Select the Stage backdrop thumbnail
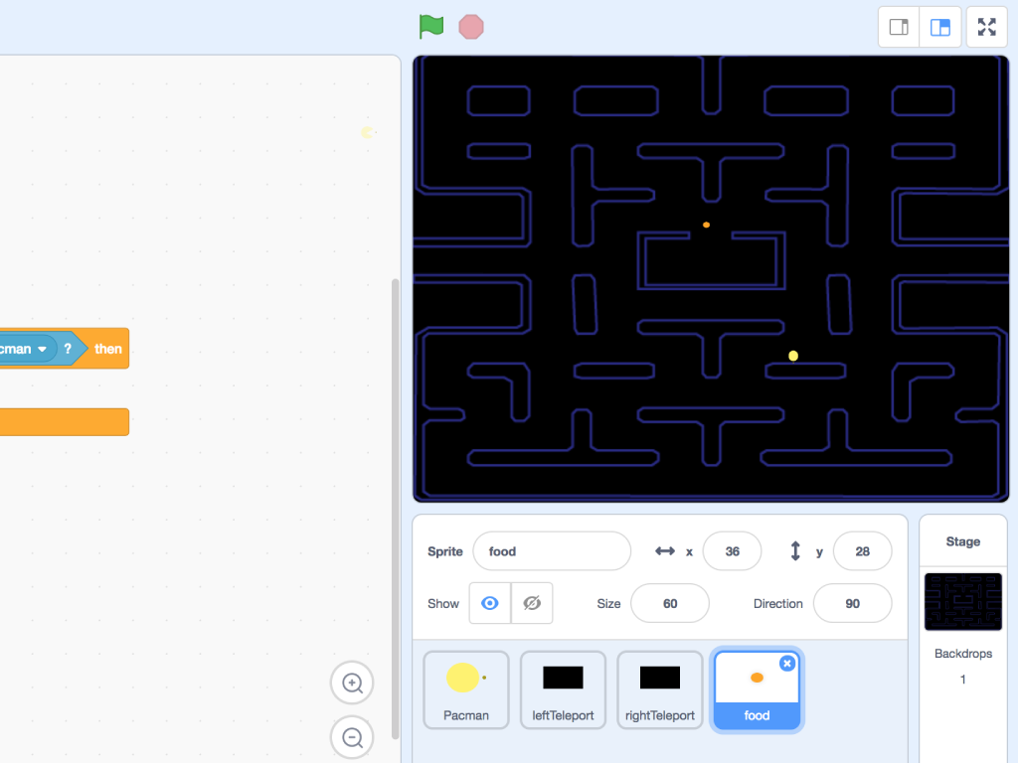 point(962,601)
